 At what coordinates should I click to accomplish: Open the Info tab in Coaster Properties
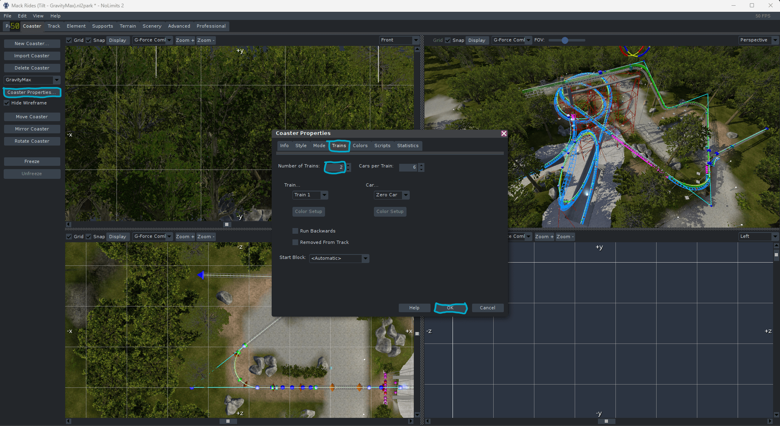click(284, 146)
